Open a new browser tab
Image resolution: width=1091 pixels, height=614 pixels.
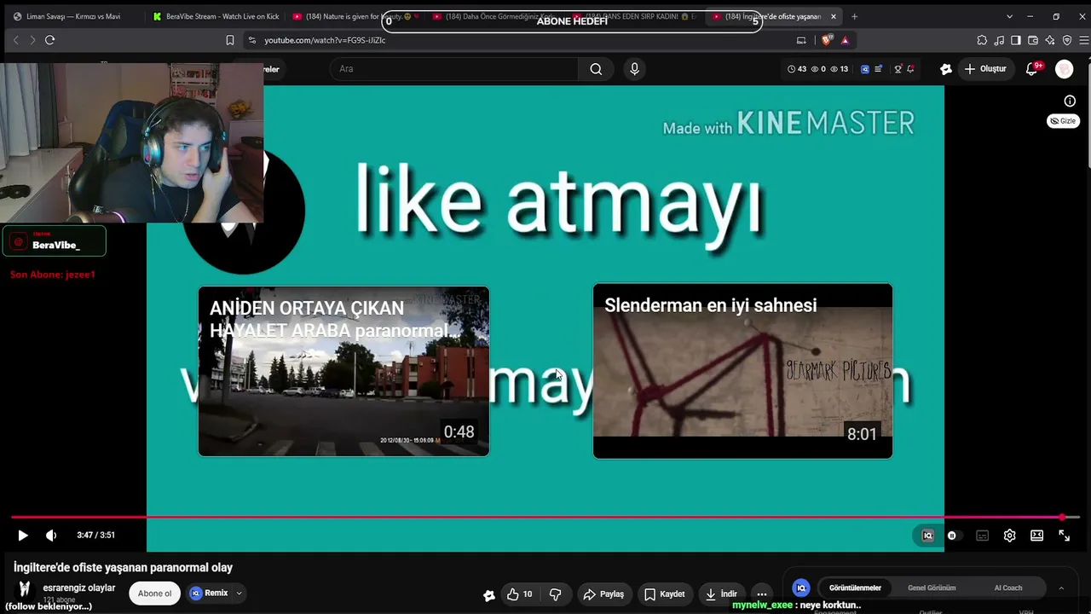pos(855,16)
